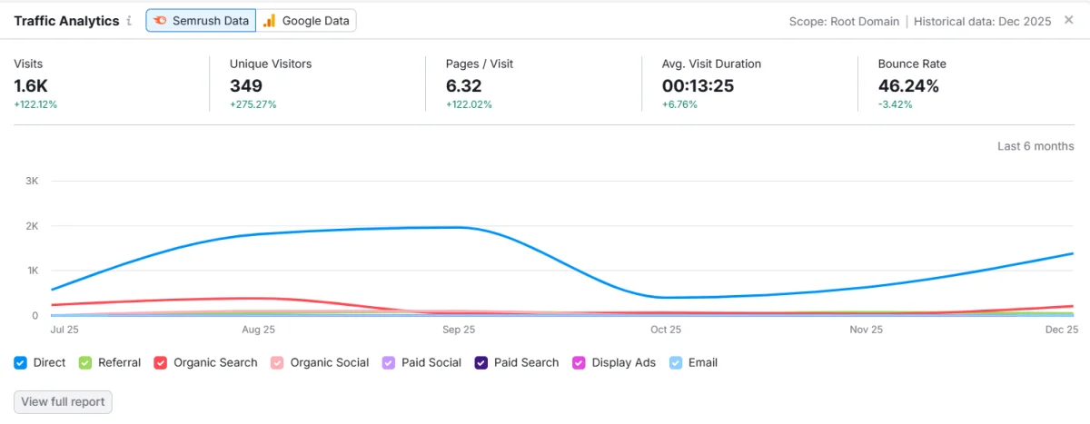
Task: Toggle the Organic Search checkbox
Action: (160, 362)
